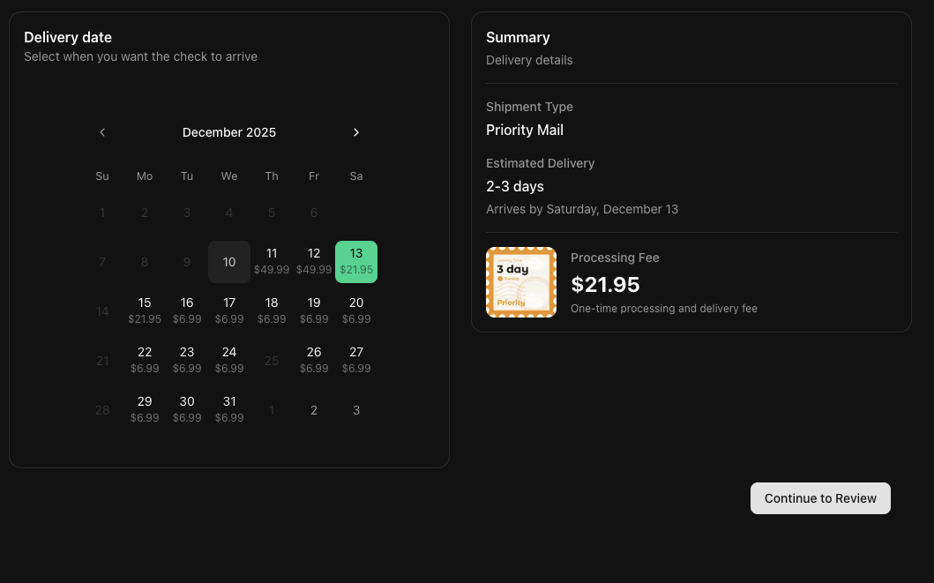Viewport: 934px width, 583px height.
Task: Choose December 11 for $49.99
Action: 272,262
